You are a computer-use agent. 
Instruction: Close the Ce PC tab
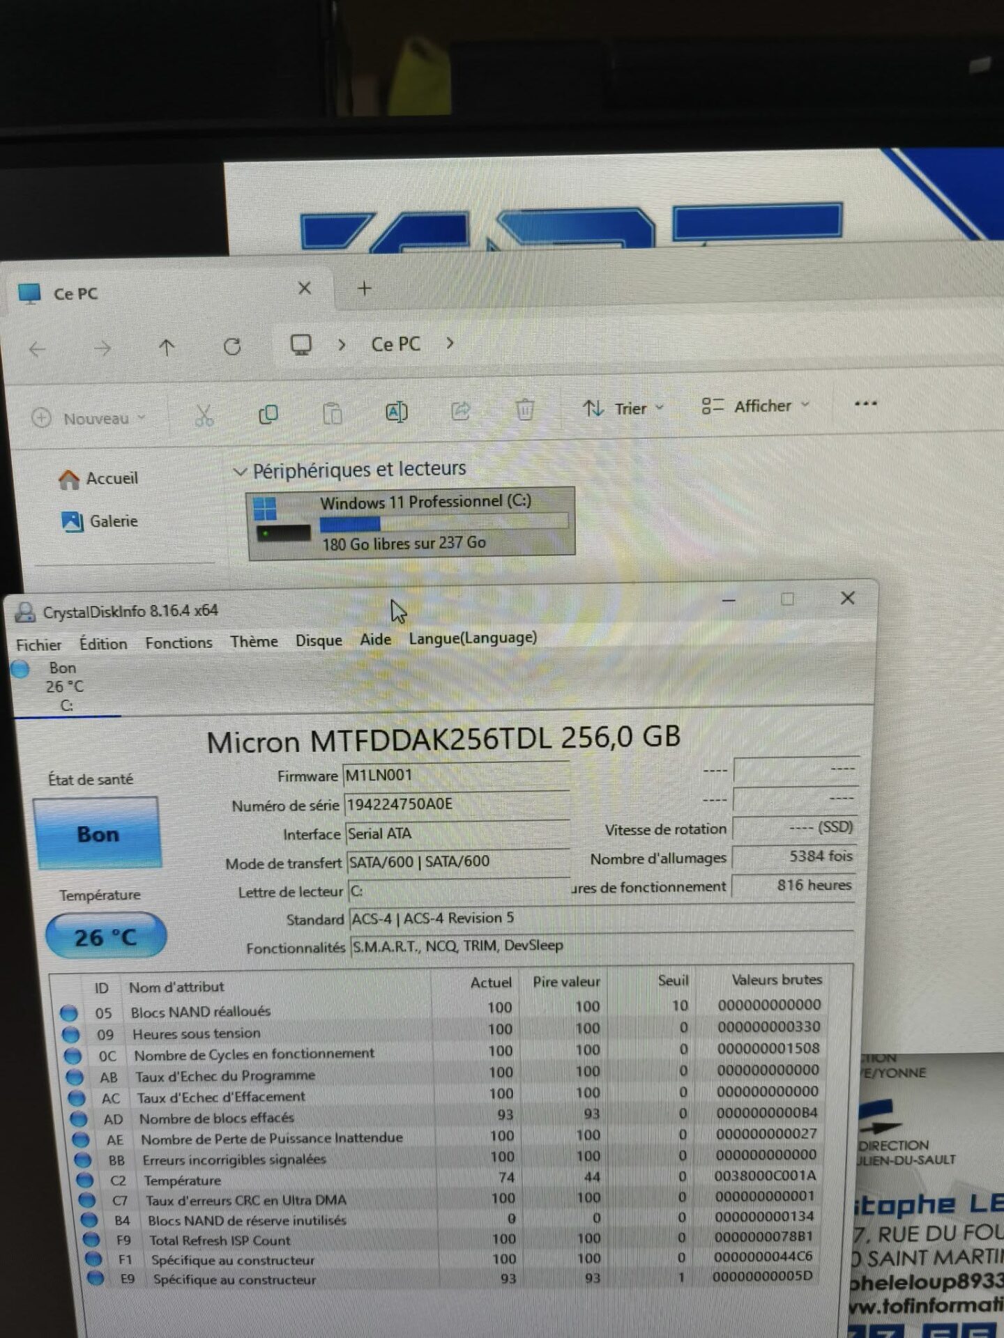[x=305, y=288]
